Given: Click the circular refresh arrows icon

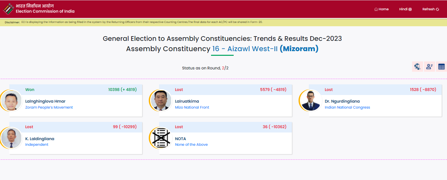Looking at the screenshot, I should point(437,9).
